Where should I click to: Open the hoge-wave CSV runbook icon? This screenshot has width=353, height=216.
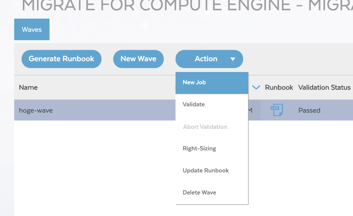coord(277,110)
